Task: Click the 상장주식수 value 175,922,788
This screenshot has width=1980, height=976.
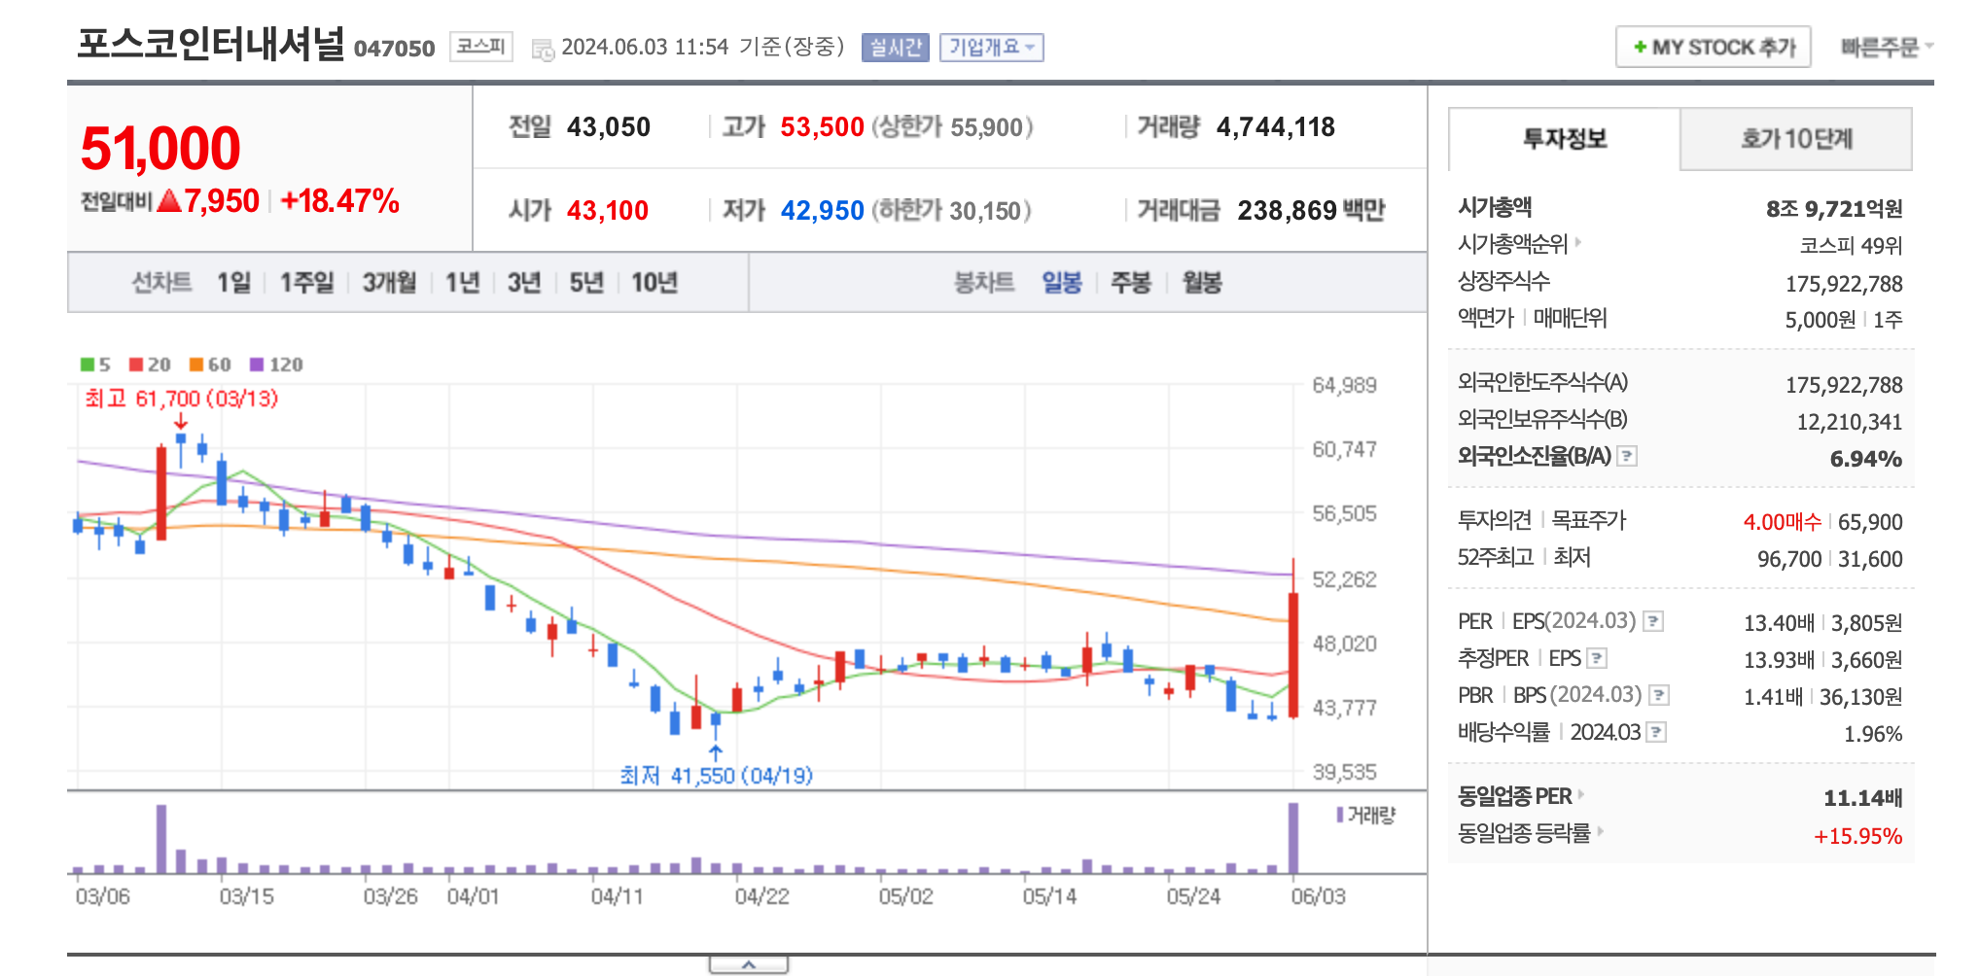Action: tap(1844, 284)
